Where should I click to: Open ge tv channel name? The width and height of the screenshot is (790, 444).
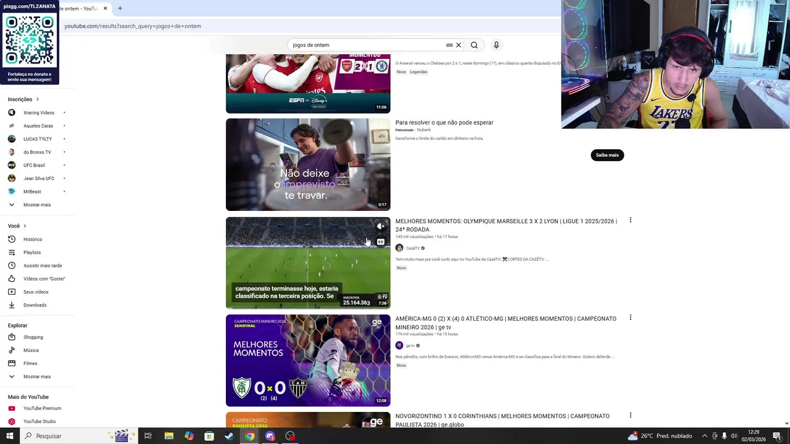[x=410, y=345]
